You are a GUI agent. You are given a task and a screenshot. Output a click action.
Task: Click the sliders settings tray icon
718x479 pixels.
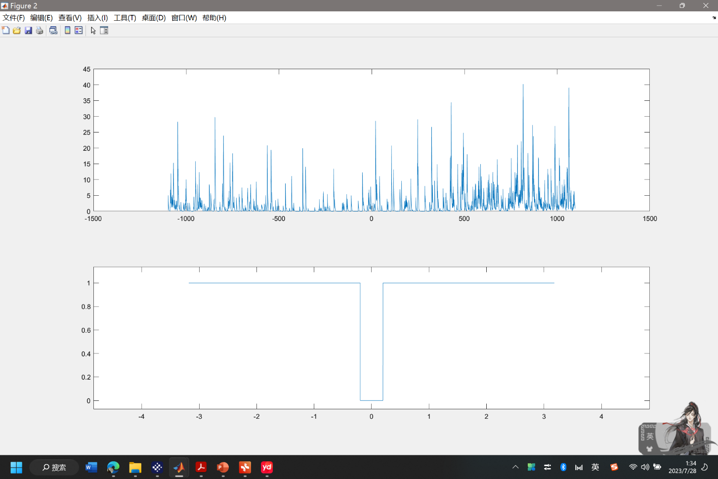click(548, 467)
